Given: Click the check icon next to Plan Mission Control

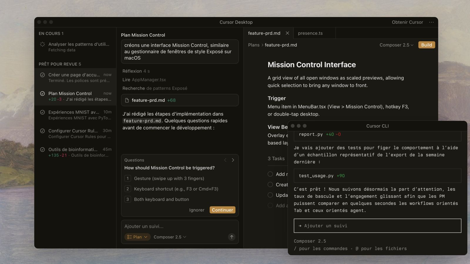Looking at the screenshot, I should 42,94.
